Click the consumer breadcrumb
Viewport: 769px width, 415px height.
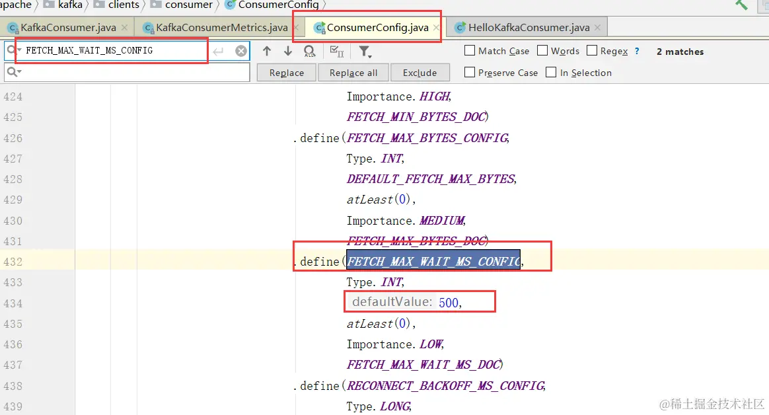coord(189,5)
